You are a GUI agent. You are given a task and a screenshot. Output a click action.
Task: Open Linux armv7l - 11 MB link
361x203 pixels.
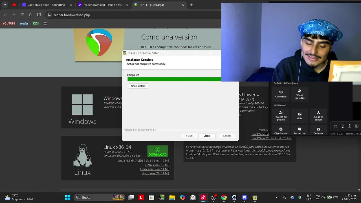(x=155, y=173)
